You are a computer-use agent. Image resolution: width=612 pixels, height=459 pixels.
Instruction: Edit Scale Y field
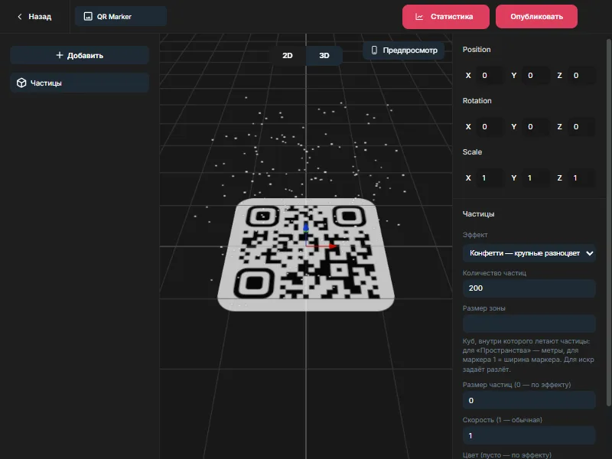536,177
